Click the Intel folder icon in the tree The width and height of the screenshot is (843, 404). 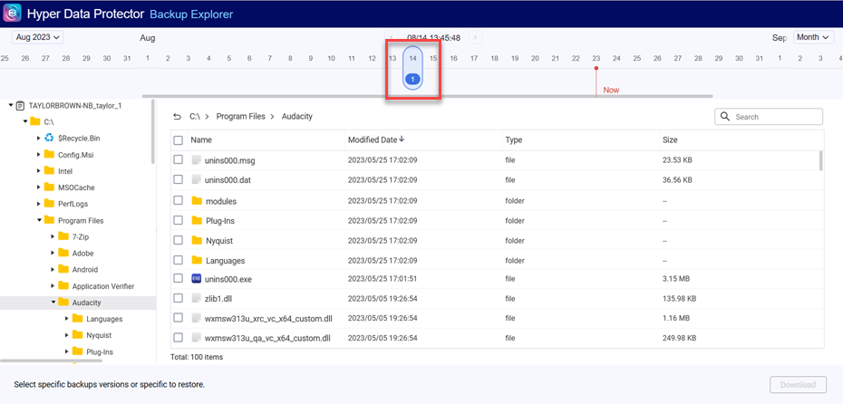(x=50, y=171)
